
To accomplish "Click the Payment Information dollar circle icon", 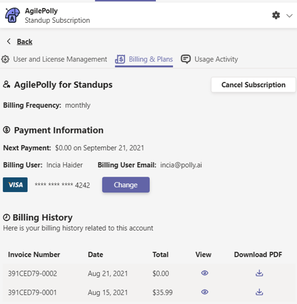I will click(x=7, y=130).
